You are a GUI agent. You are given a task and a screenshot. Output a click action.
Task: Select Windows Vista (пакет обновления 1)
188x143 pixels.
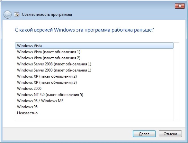coord(94,52)
